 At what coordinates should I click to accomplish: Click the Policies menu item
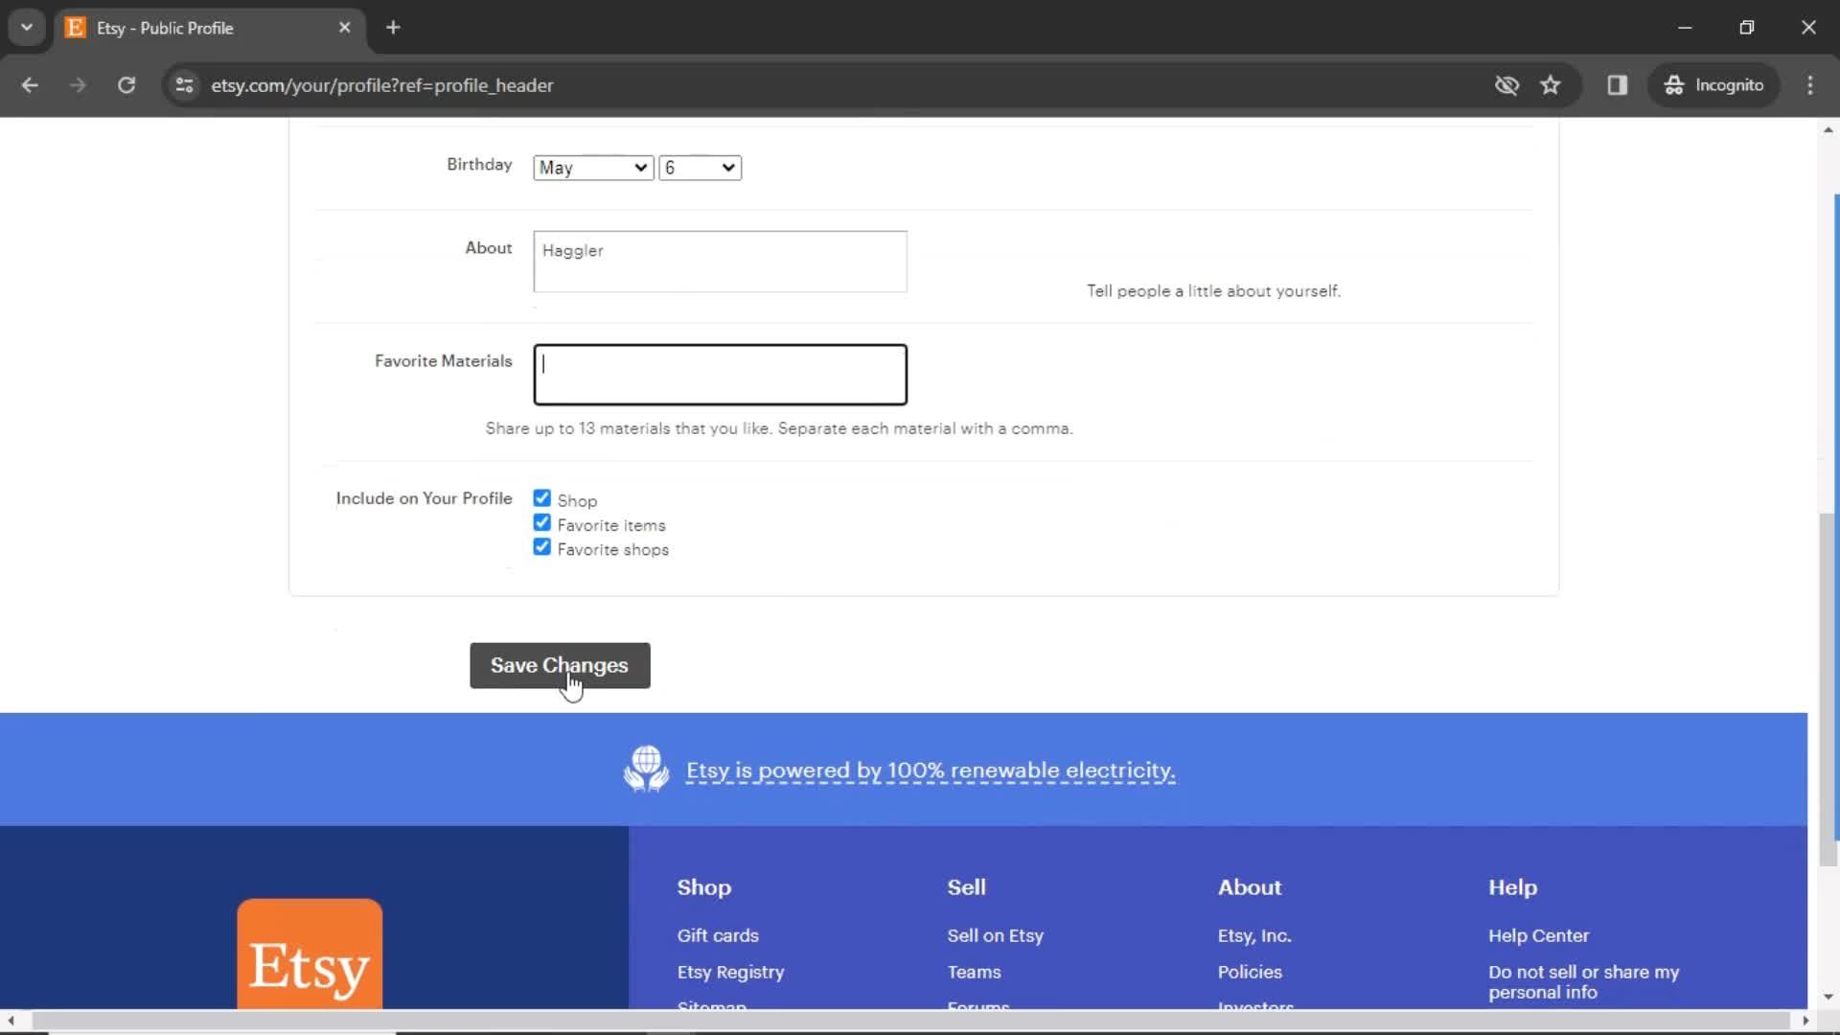1250,971
